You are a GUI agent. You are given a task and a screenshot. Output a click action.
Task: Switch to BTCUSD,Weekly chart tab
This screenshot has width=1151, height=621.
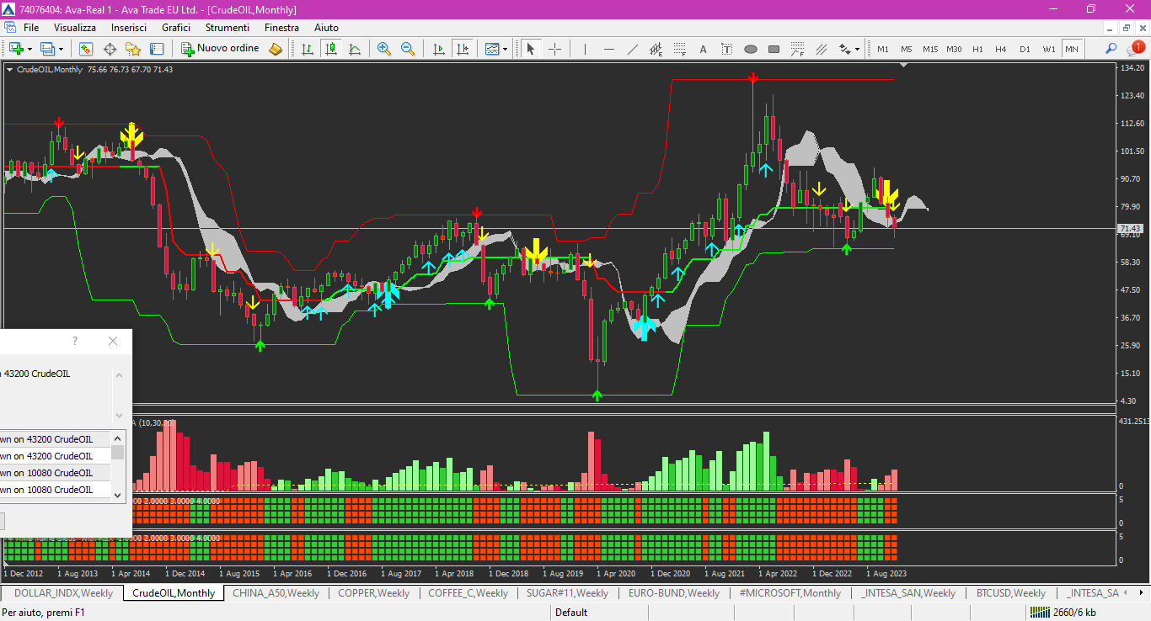[1011, 592]
